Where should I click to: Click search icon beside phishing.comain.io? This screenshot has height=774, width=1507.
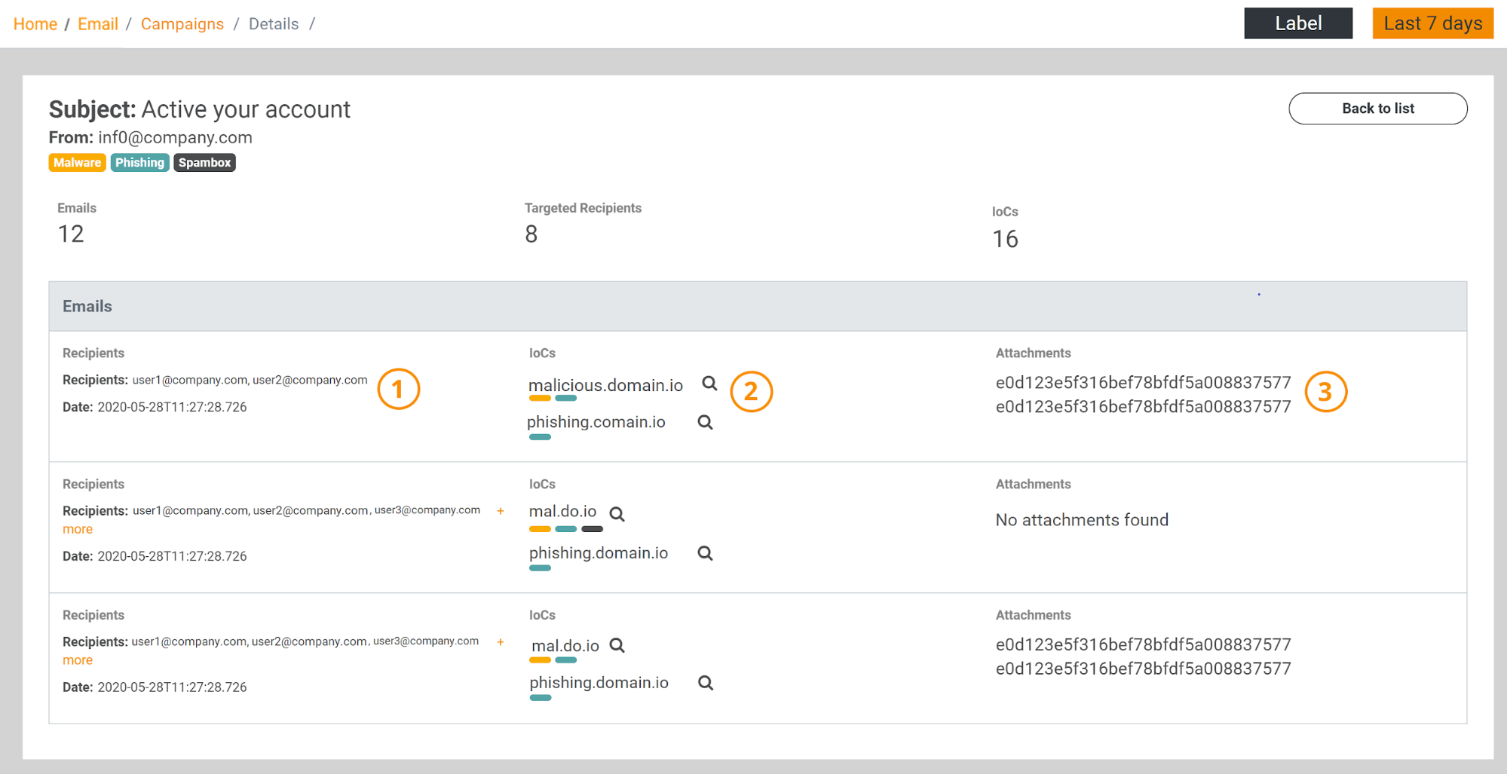tap(705, 423)
